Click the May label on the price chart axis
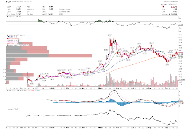This screenshot has width=185, height=129. [100, 88]
